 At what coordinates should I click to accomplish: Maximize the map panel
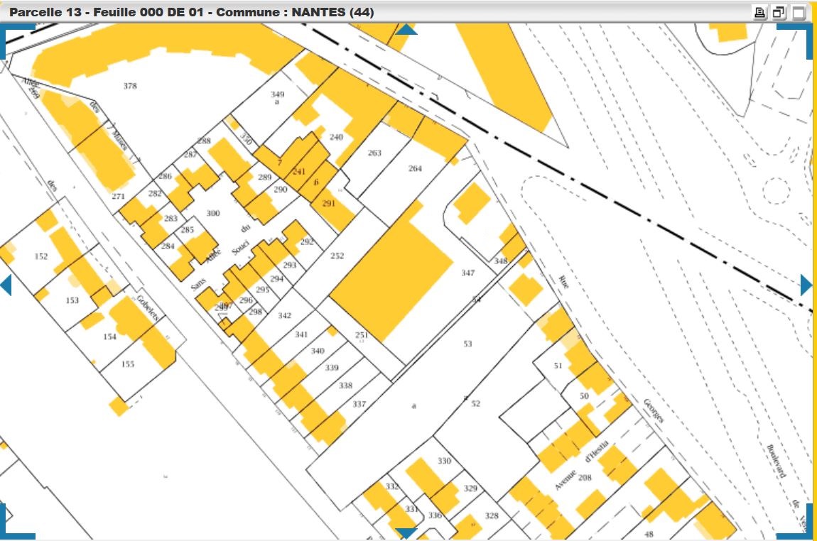click(799, 12)
